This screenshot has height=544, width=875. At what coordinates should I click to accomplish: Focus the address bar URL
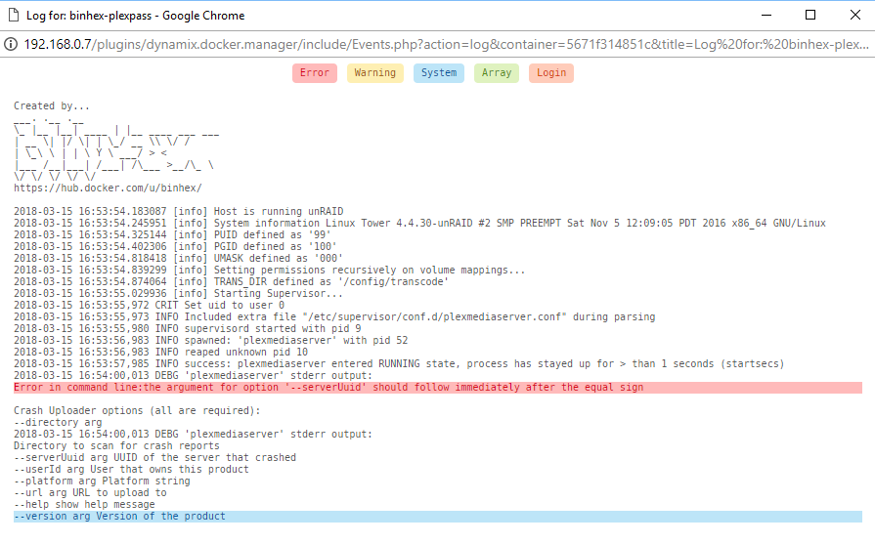pos(447,44)
